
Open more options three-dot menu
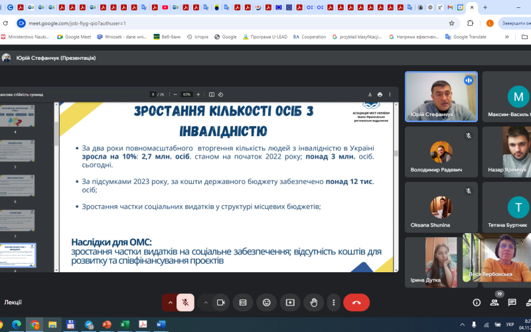pos(334,303)
